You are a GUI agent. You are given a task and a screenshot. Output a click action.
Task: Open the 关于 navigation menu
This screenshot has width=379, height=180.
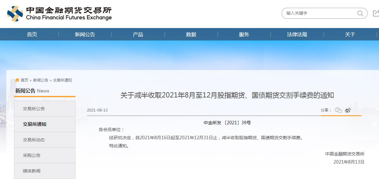click(x=350, y=35)
